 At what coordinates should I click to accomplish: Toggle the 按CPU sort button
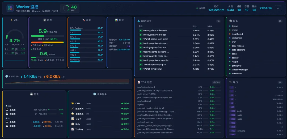coord(217,82)
